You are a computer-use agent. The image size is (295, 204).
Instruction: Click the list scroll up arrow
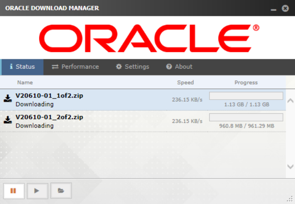tap(290, 101)
